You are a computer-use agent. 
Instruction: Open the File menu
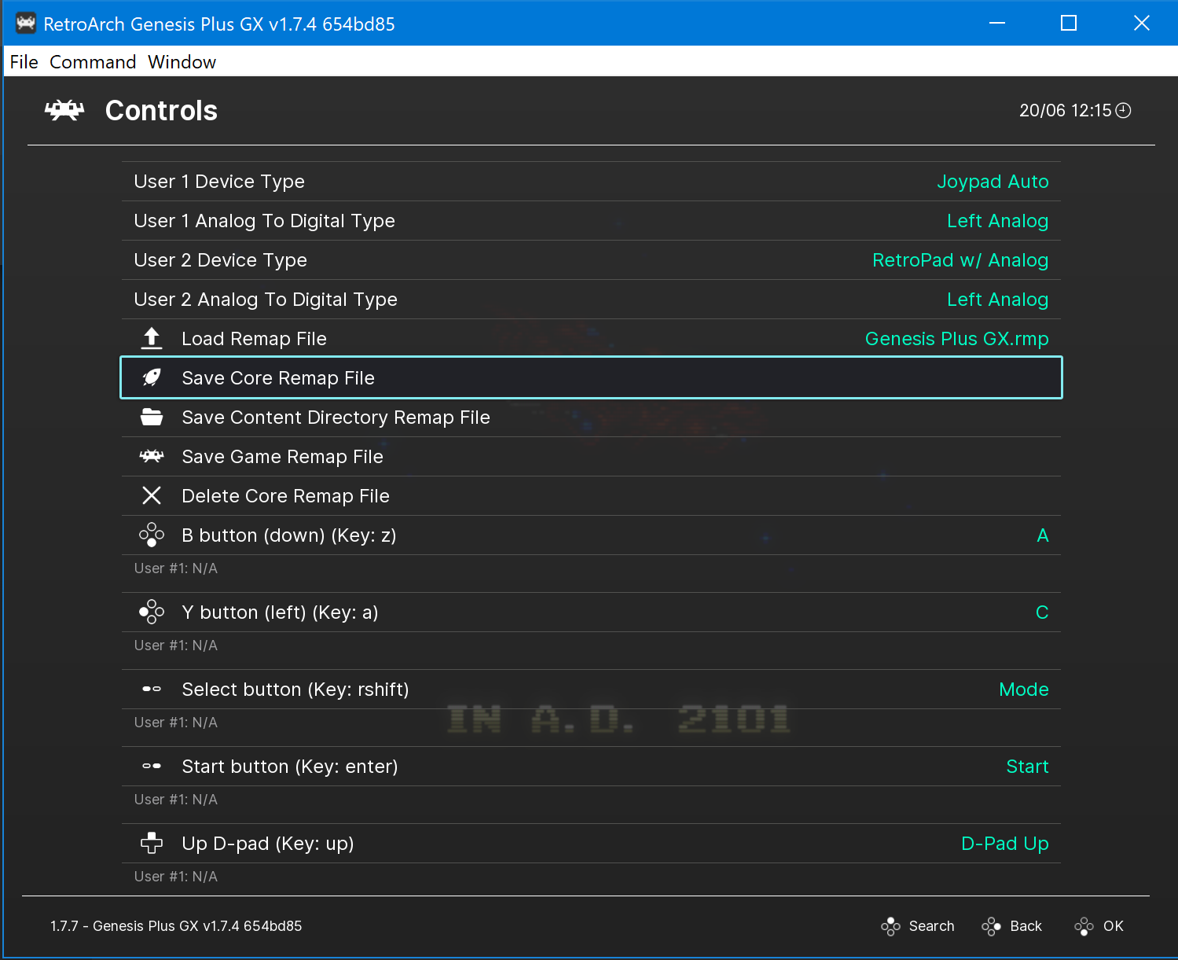(24, 62)
